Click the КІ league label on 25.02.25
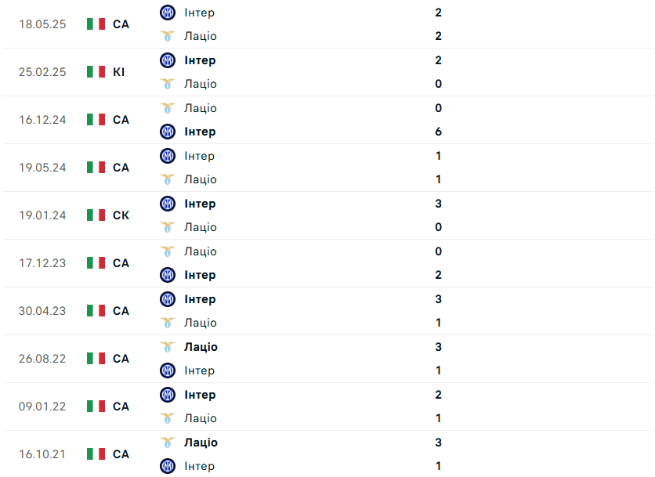 click(119, 72)
